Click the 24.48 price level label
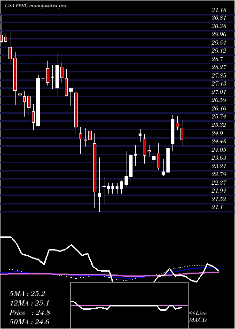This screenshot has width=235, height=329. (x=219, y=141)
